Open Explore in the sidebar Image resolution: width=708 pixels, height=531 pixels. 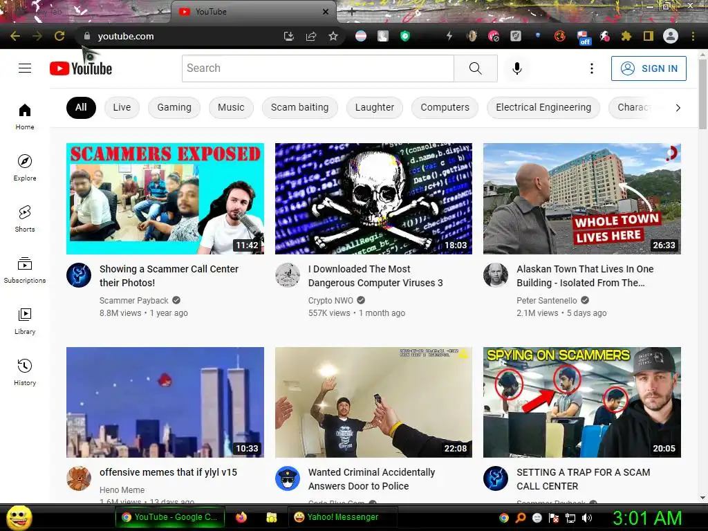click(x=25, y=168)
